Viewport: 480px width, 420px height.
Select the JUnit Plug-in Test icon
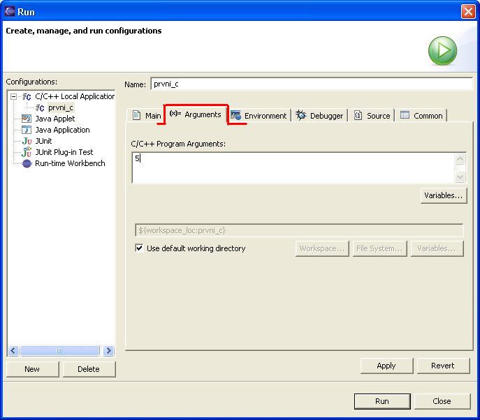click(x=27, y=152)
